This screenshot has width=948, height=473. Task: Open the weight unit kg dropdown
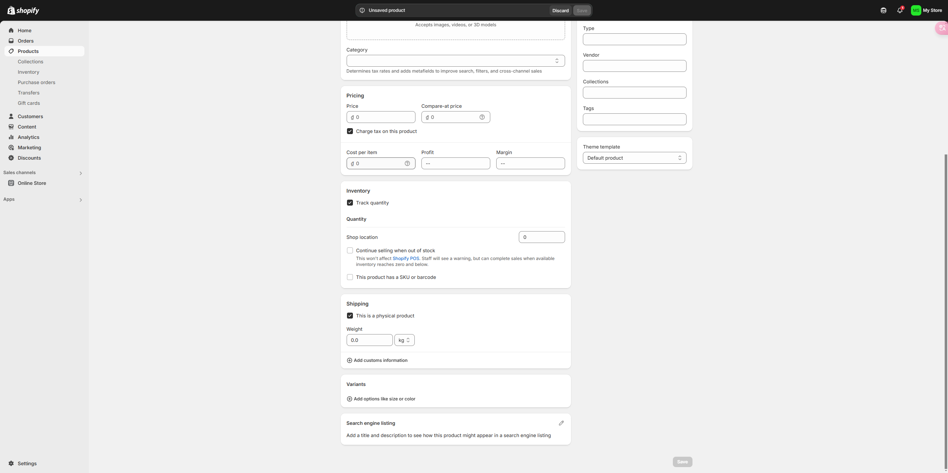point(404,340)
